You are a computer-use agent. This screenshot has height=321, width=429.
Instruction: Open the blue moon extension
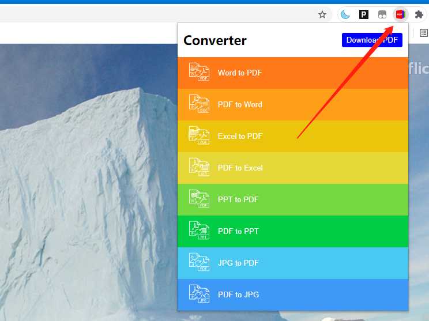(x=345, y=14)
